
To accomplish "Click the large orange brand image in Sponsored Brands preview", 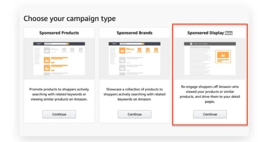I will (x=122, y=50).
